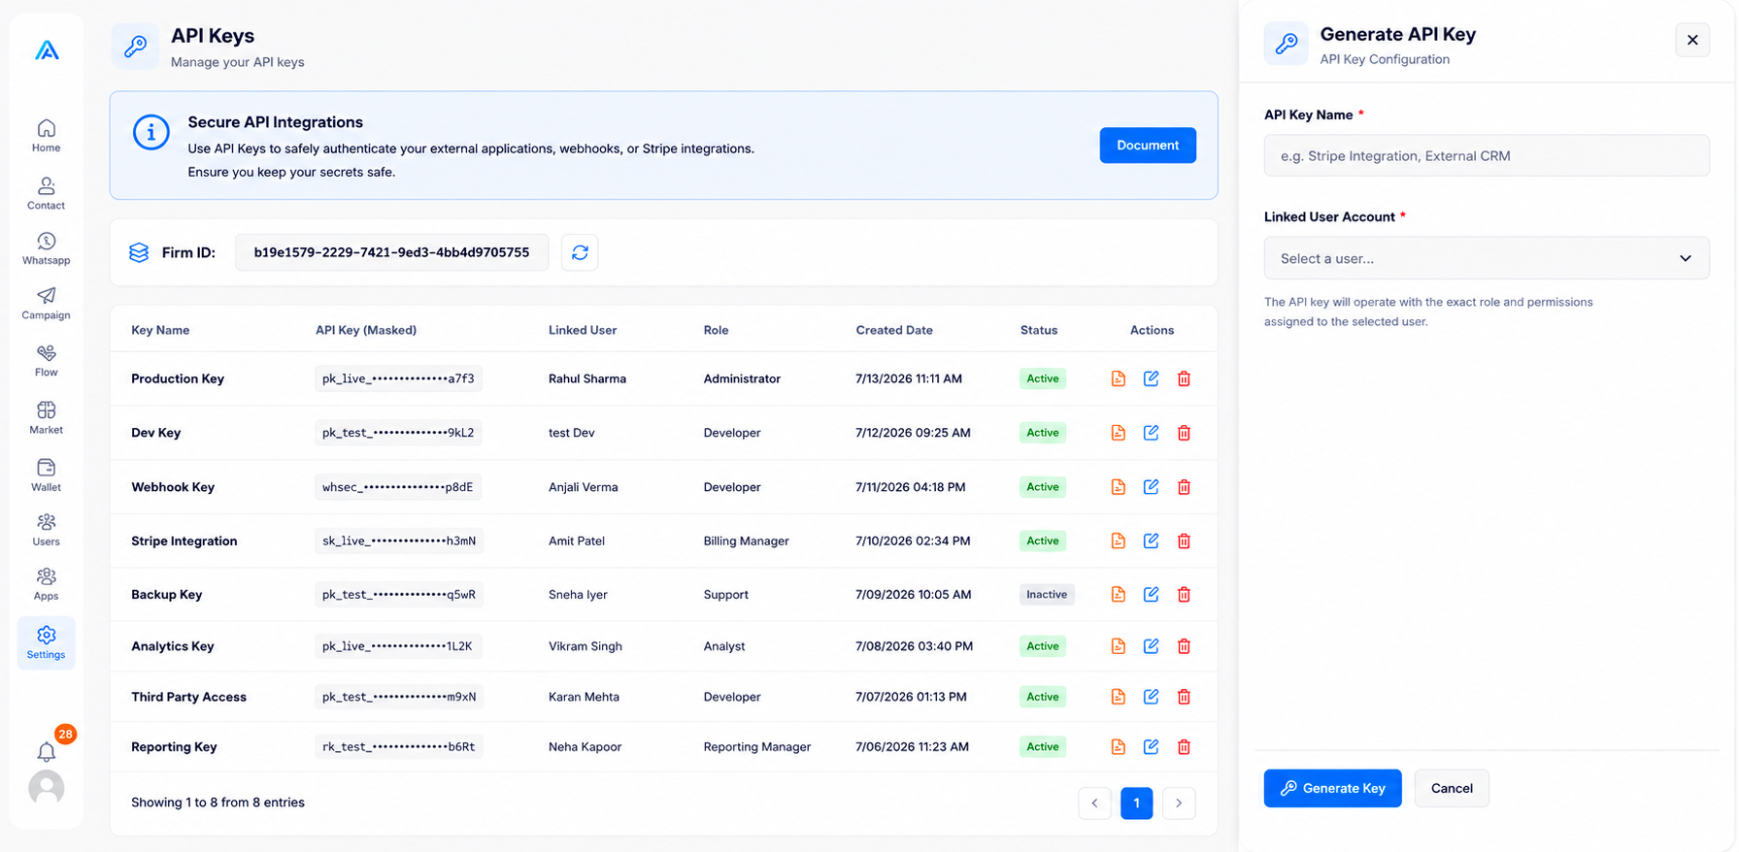
Task: Delete the Analytics Key
Action: click(1184, 646)
